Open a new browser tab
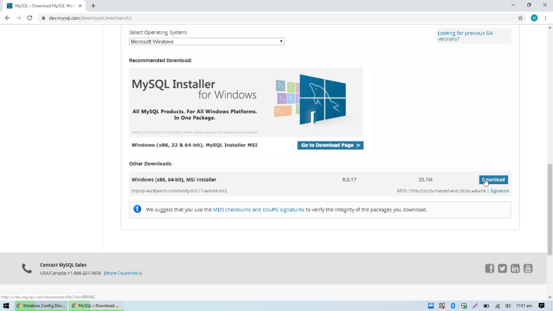Viewport: 553px width, 311px height. [x=93, y=6]
